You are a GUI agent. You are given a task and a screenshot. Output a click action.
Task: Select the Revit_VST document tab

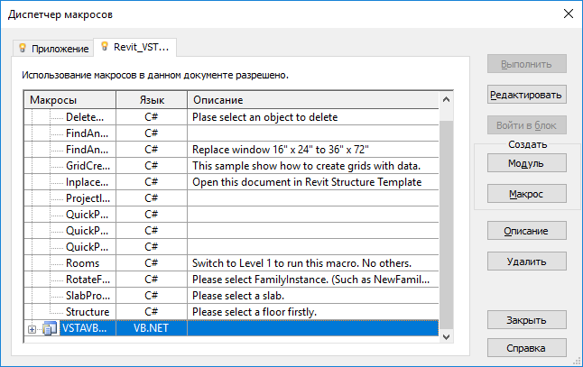135,46
